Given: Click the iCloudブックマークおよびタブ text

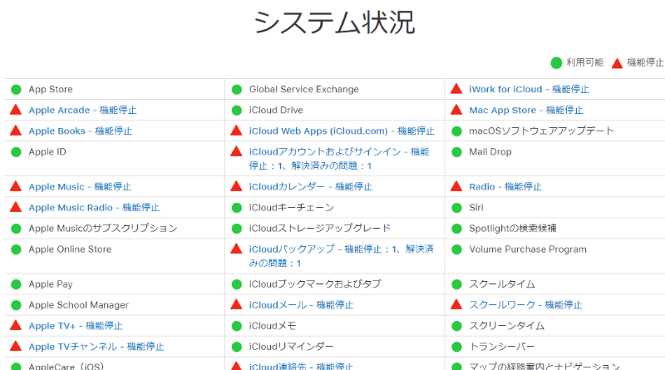Looking at the screenshot, I should coord(315,284).
